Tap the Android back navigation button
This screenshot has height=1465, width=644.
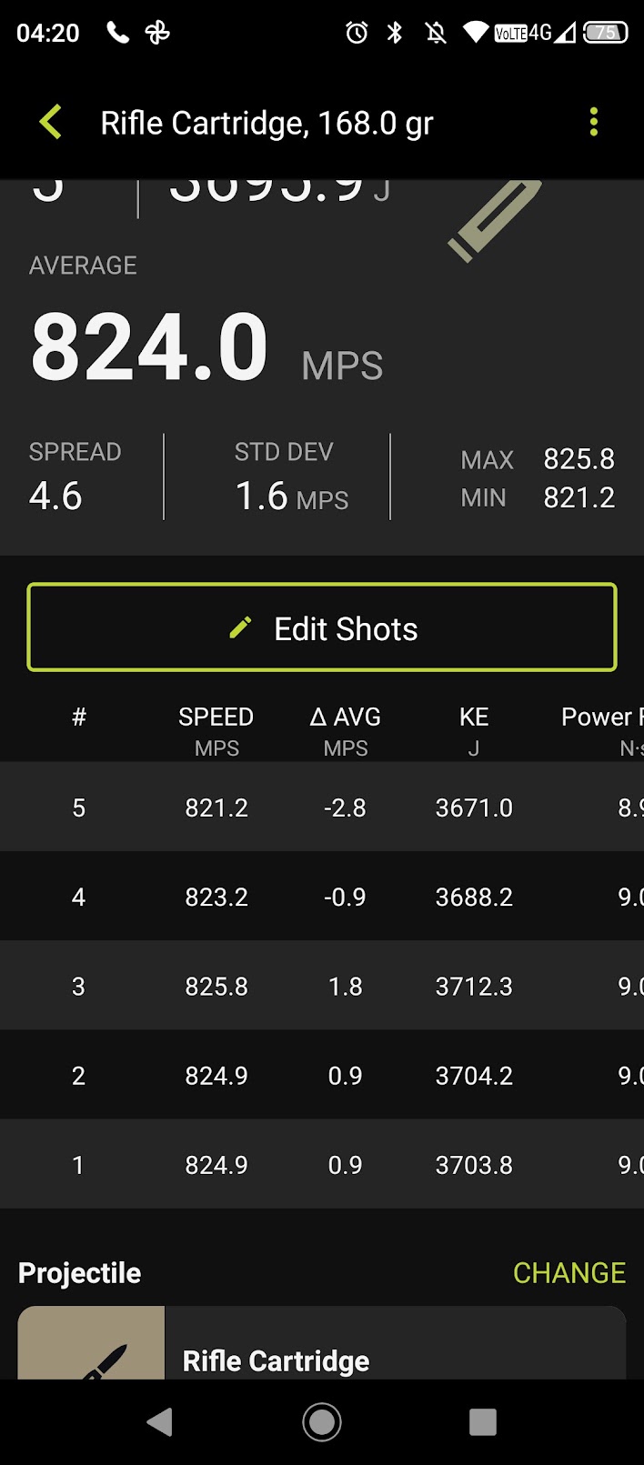click(160, 1421)
